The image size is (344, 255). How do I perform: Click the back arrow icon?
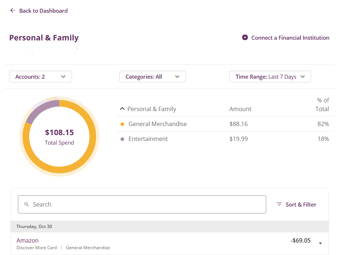12,11
